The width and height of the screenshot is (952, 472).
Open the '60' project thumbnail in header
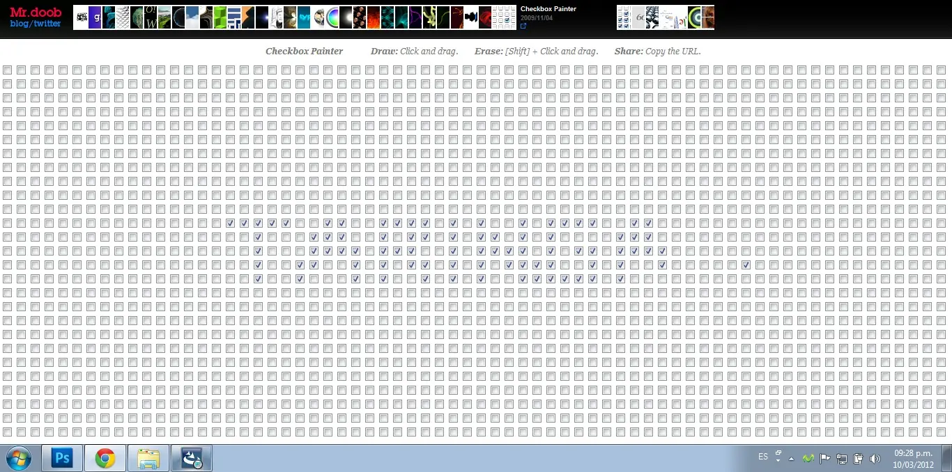tap(638, 17)
